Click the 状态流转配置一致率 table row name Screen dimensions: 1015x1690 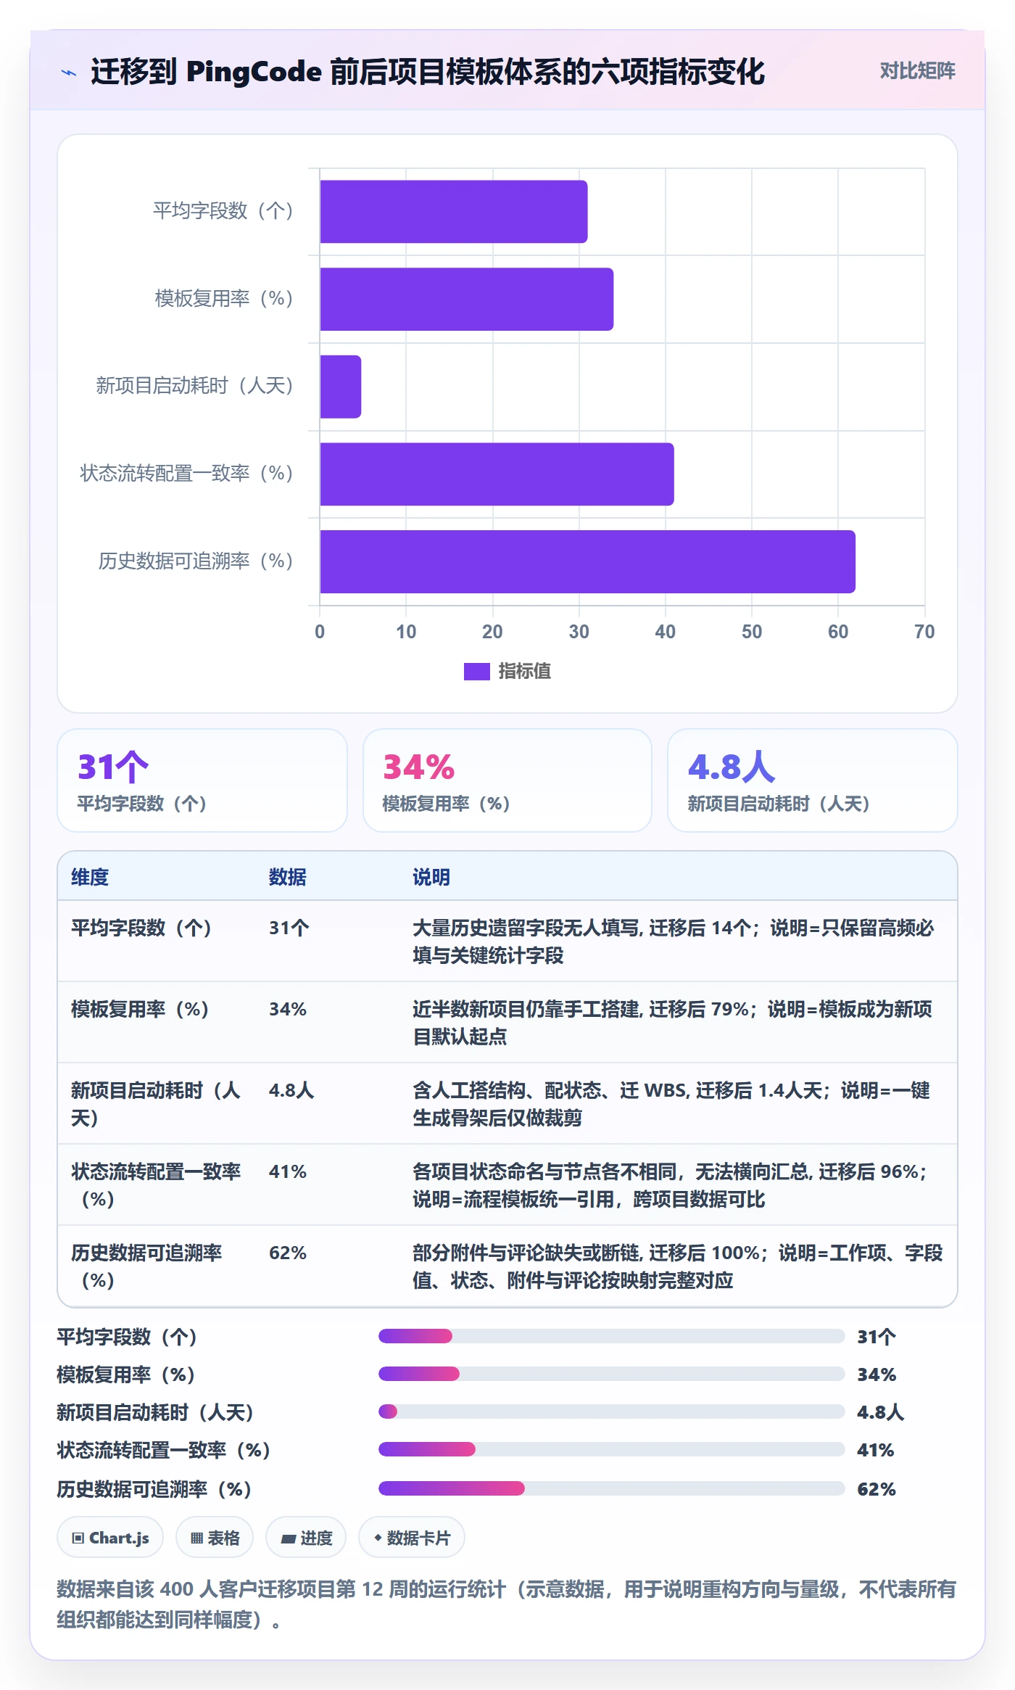156,1185
